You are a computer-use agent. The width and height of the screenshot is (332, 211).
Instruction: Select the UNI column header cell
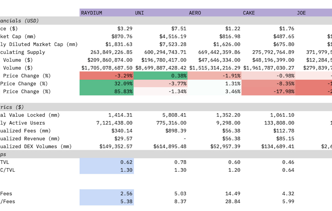click(160, 13)
